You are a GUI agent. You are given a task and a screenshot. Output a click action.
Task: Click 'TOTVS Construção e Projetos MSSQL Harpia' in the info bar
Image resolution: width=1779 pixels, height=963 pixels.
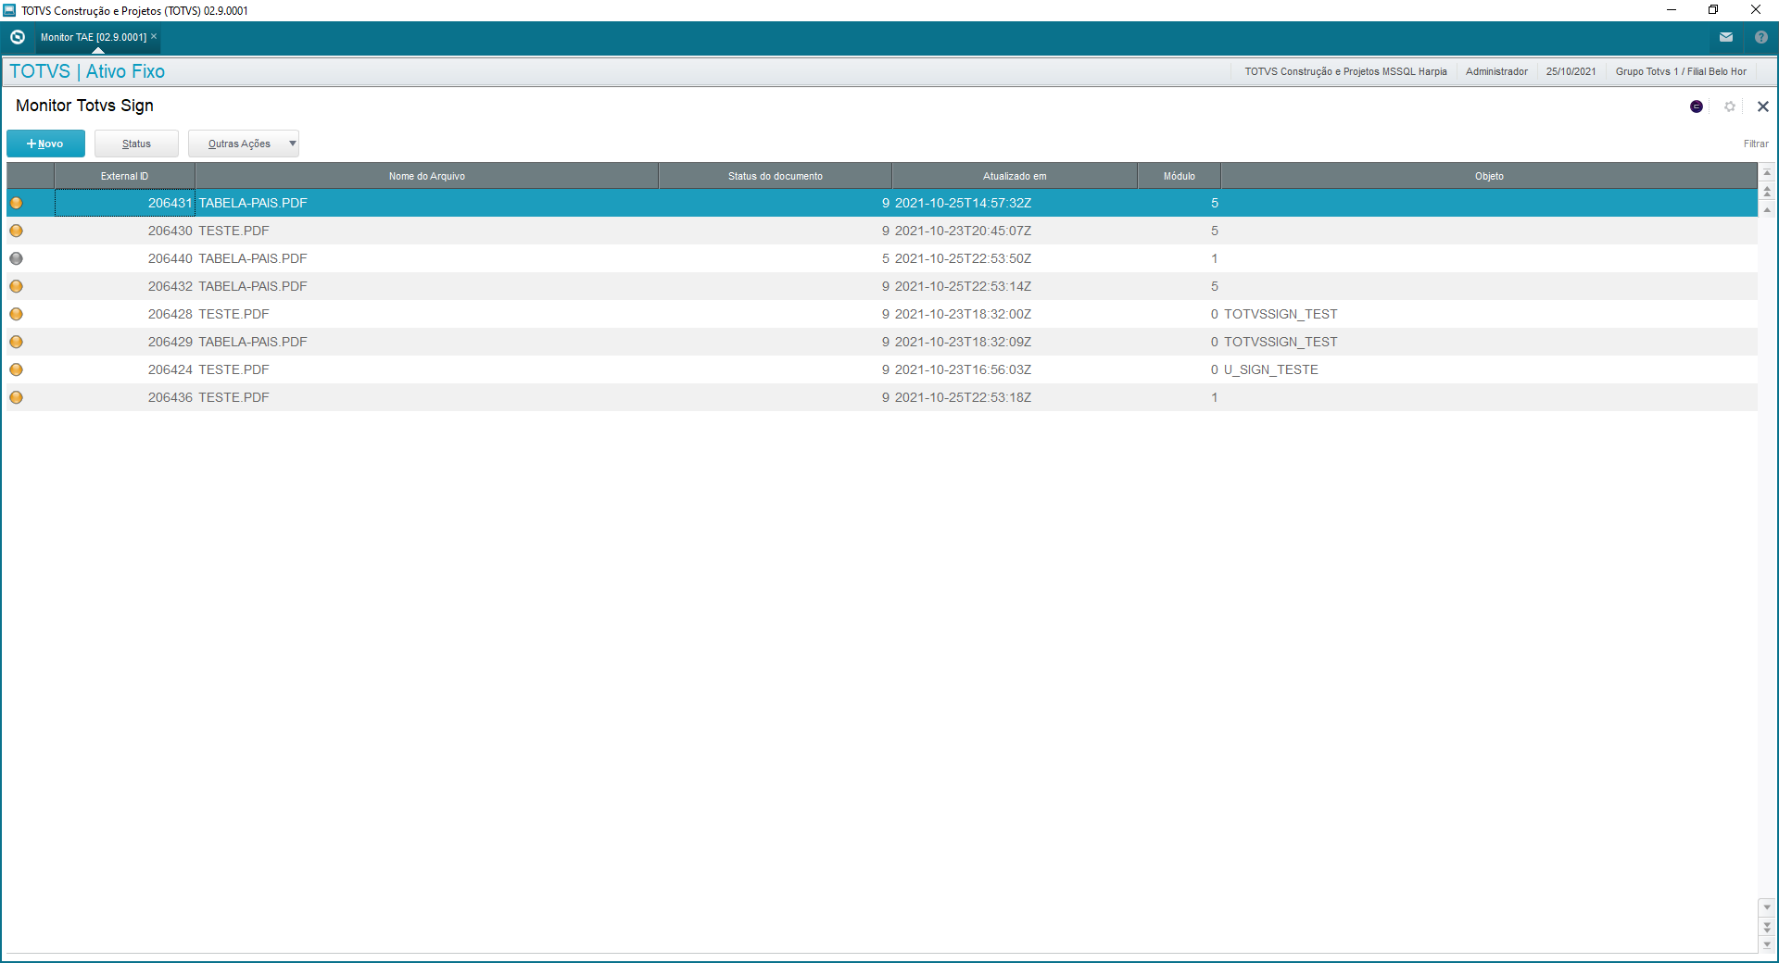[x=1345, y=71]
